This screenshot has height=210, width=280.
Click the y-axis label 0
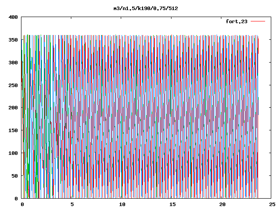[x=16, y=199]
